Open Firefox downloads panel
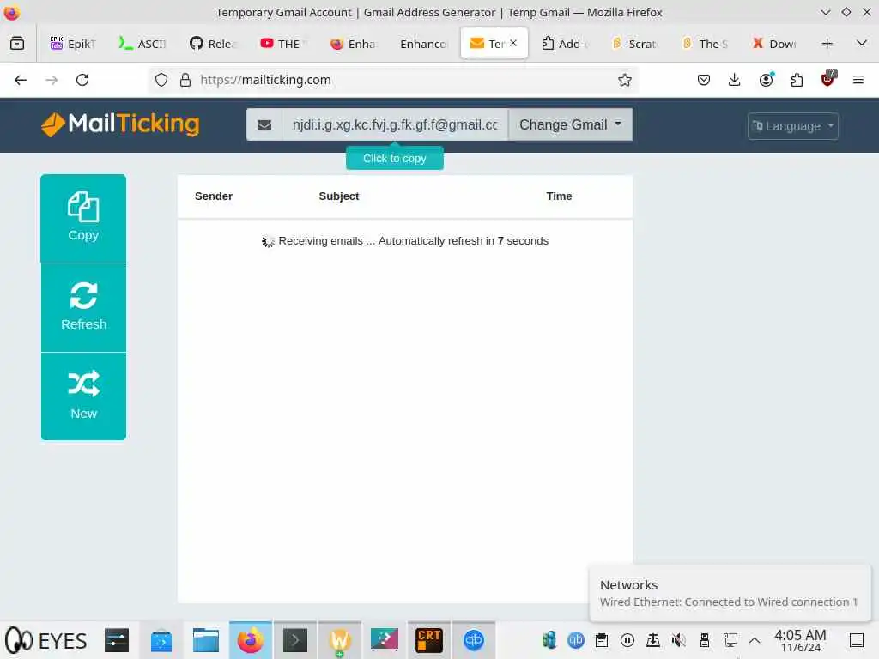879x659 pixels. 735,80
